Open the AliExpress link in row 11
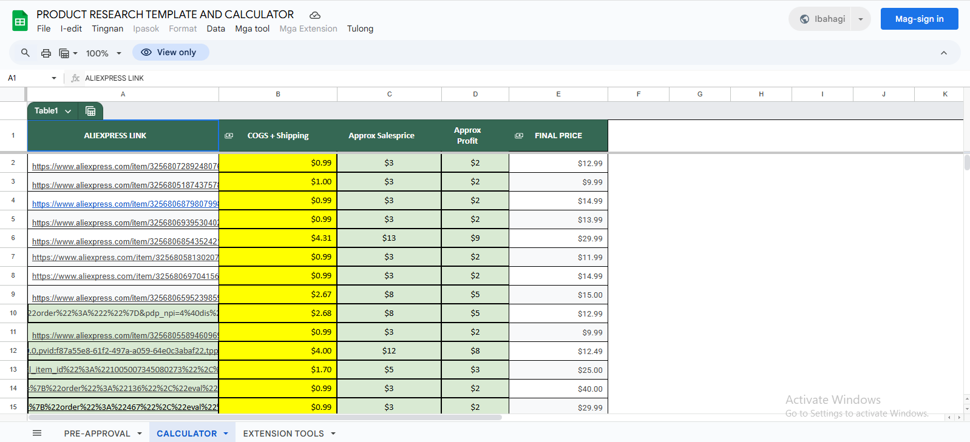Image resolution: width=970 pixels, height=442 pixels. click(125, 335)
